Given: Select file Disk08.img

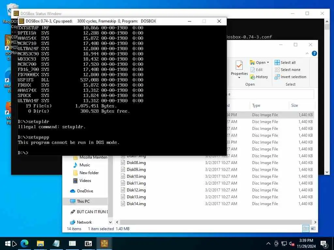Looking at the screenshot, I should pos(136,163).
